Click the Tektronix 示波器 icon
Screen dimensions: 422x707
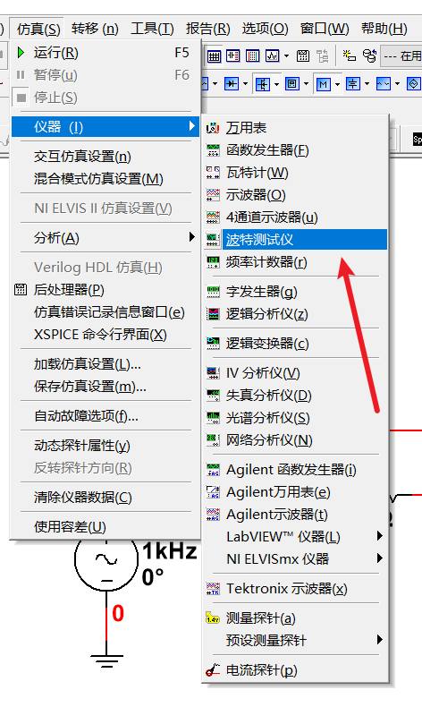click(x=213, y=589)
